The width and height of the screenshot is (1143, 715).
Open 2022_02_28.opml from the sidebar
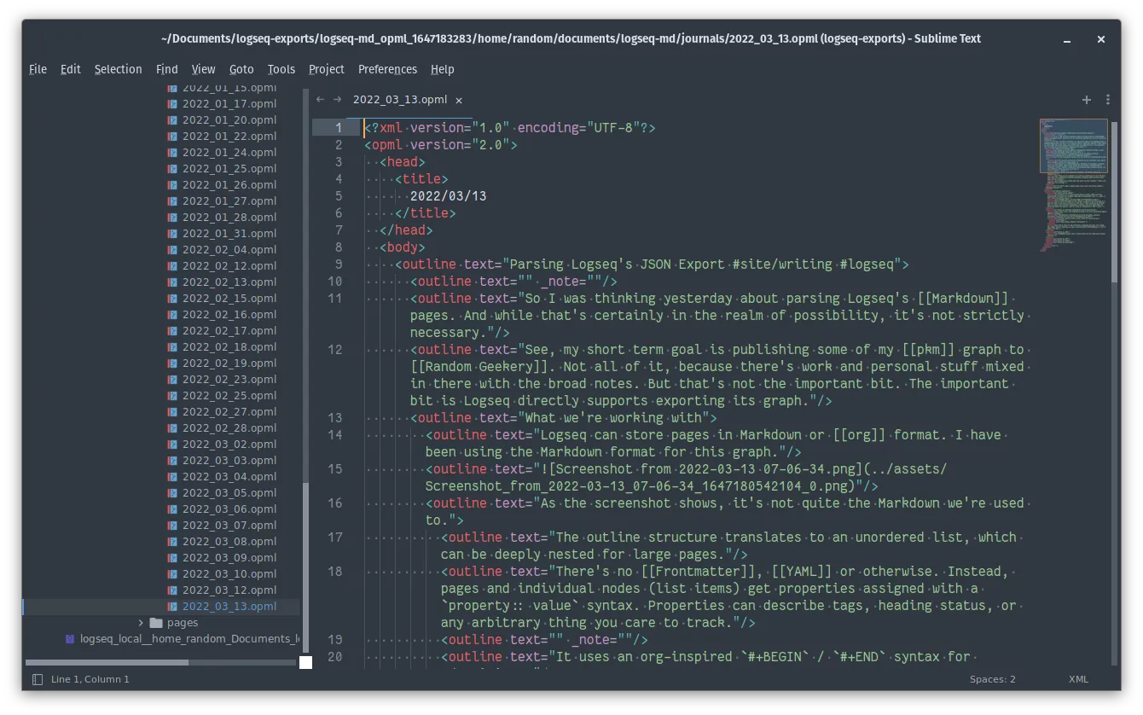click(229, 428)
